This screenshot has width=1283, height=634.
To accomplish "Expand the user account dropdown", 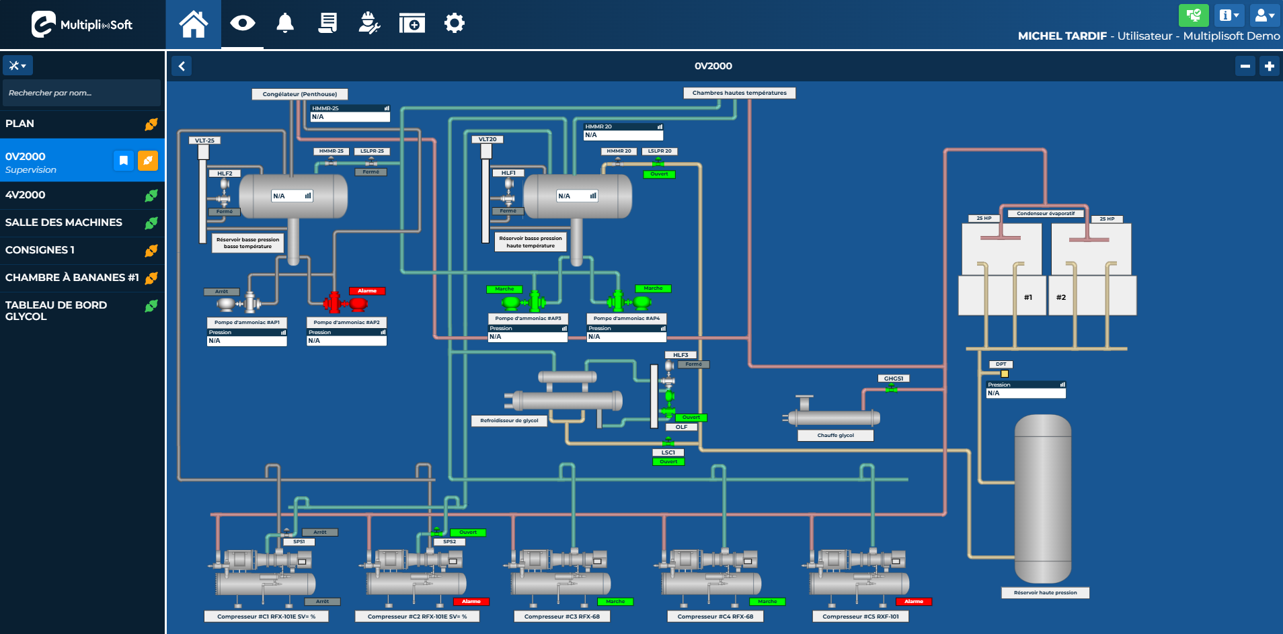I will click(x=1265, y=15).
